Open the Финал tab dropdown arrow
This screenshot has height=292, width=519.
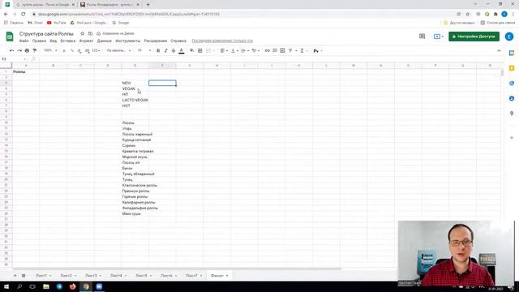coord(227,276)
